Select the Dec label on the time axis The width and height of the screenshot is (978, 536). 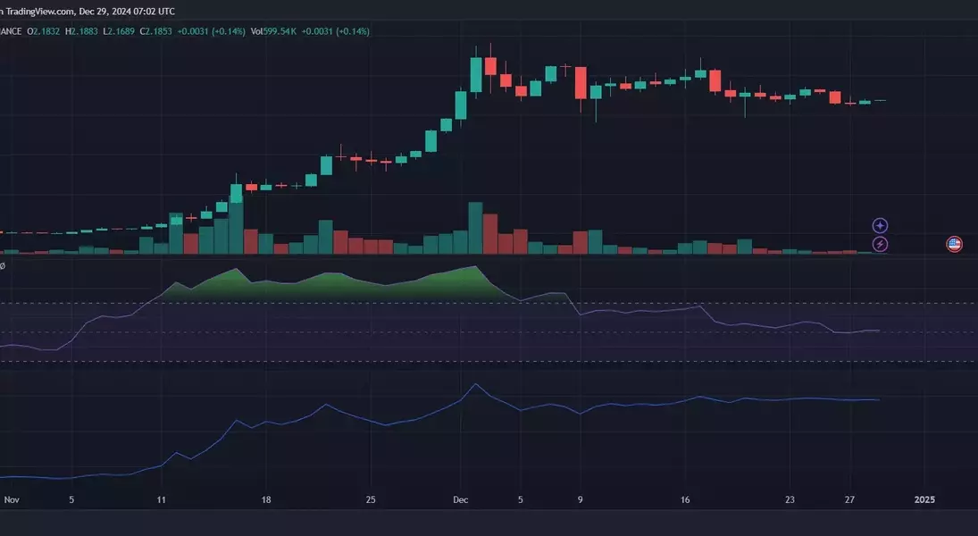460,499
